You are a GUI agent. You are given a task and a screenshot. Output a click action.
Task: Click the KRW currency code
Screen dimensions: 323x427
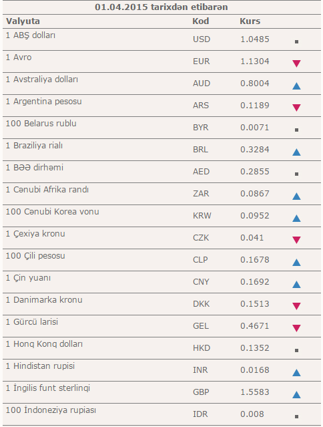(x=202, y=216)
